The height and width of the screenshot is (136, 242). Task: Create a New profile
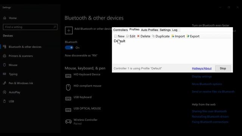119,36
